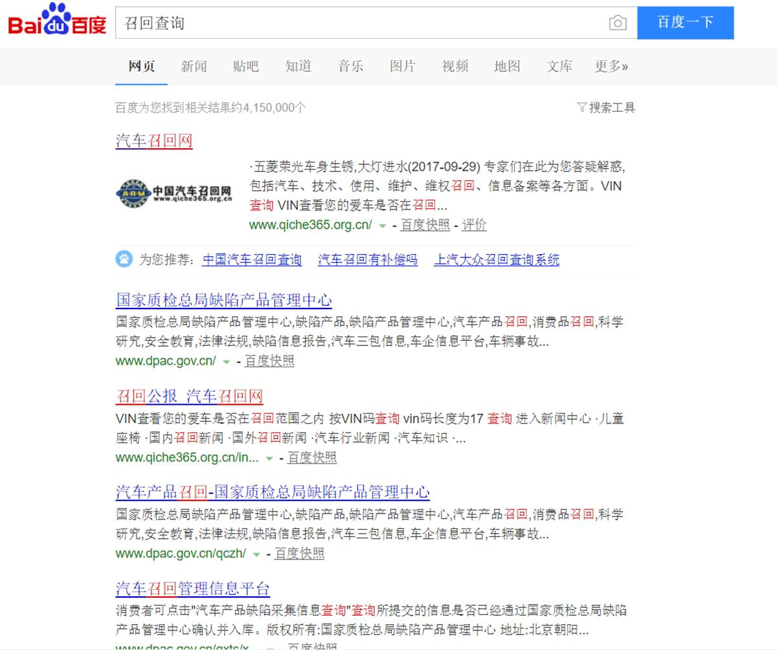Viewport: 777px width, 650px height.
Task: Expand arrow next to www.dpac.gov.cn/qczh/
Action: [256, 554]
